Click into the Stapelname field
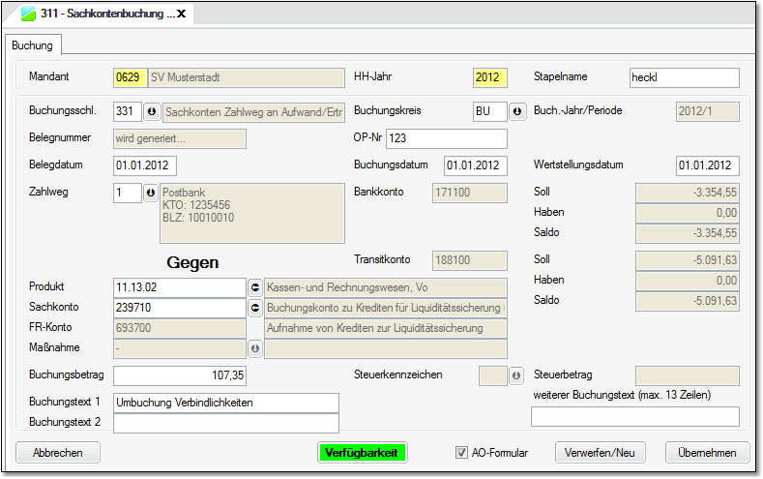 tap(683, 77)
